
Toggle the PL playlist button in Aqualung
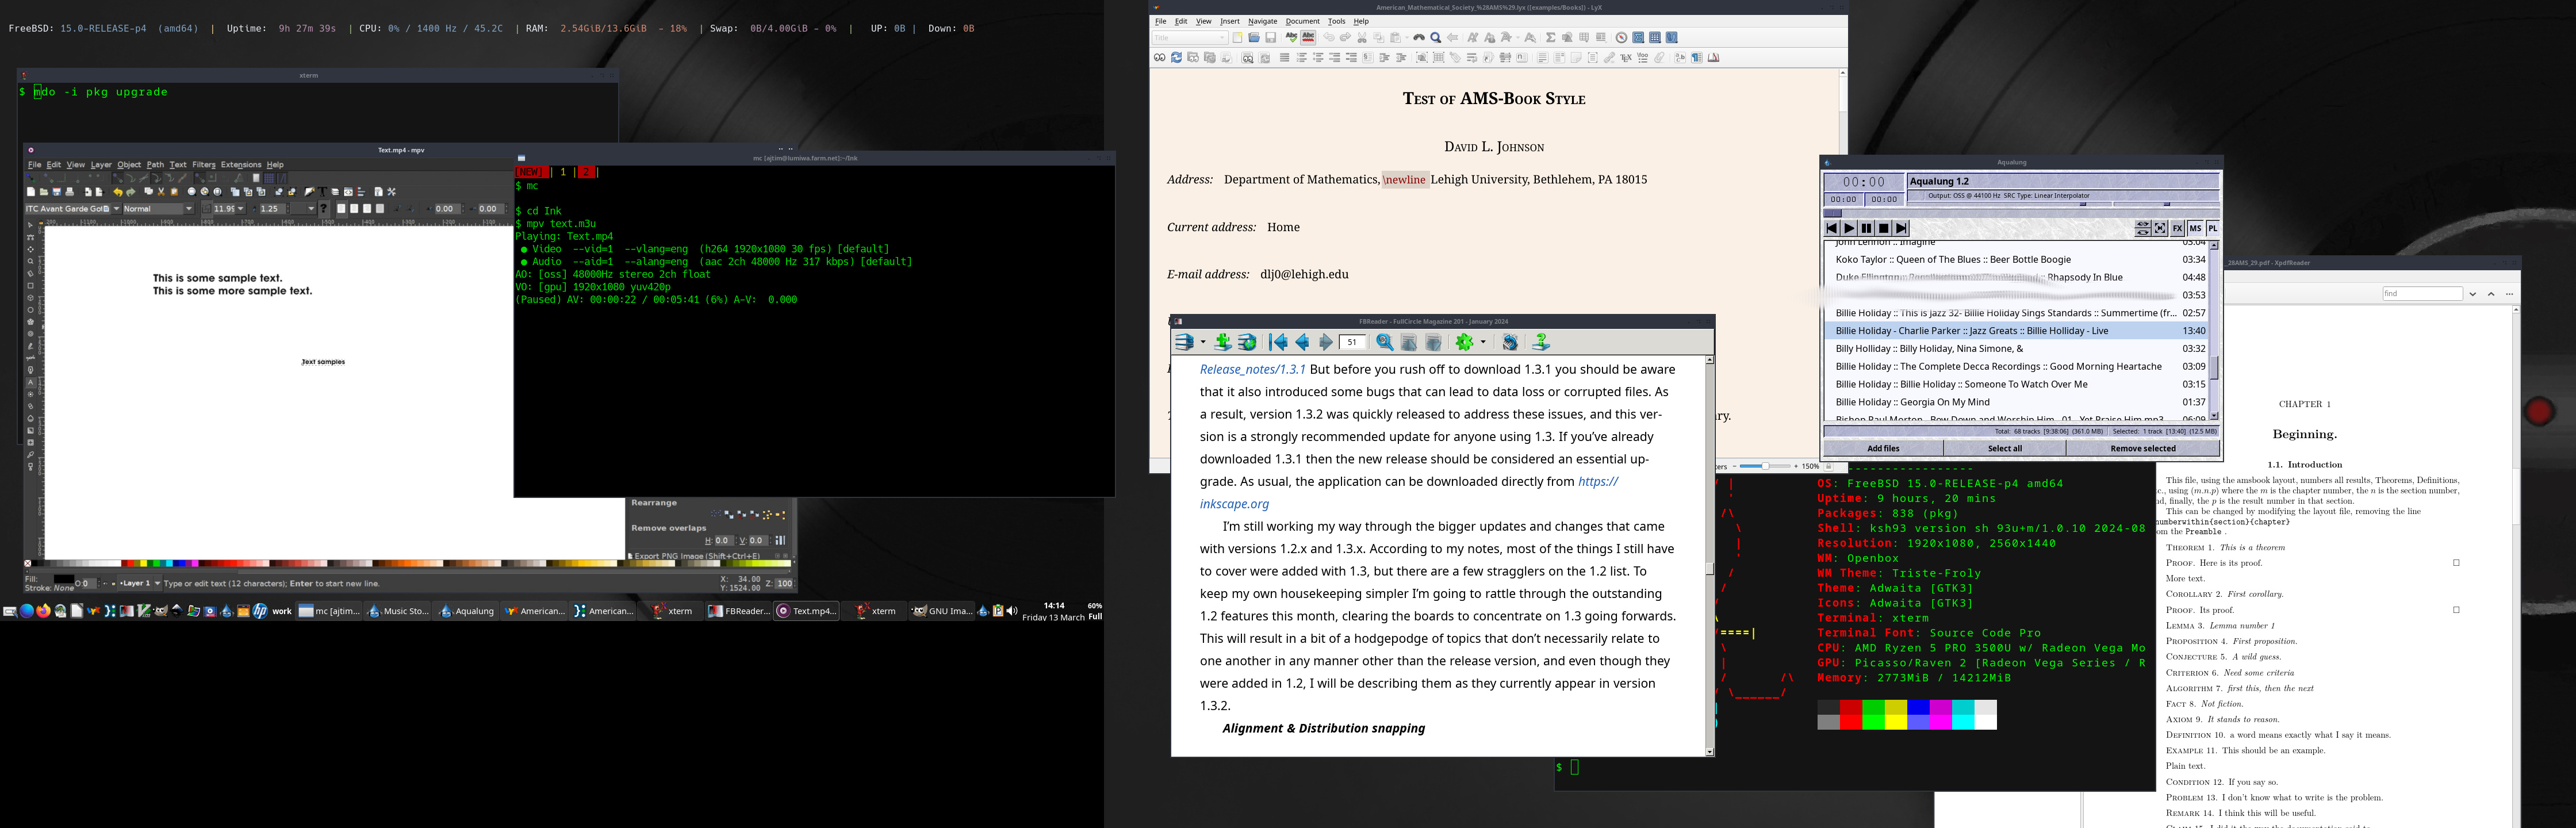(x=2212, y=229)
